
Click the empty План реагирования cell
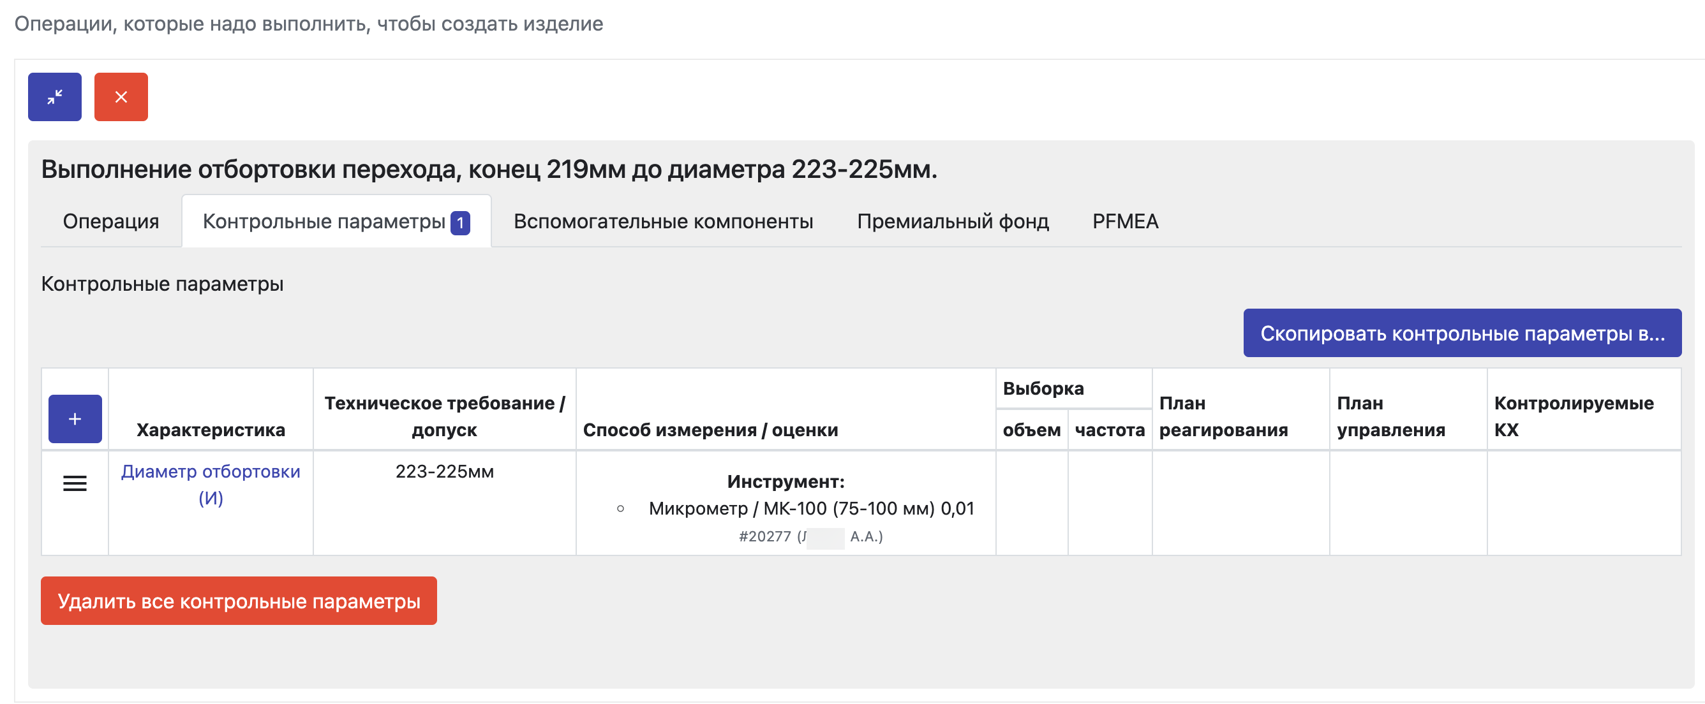point(1241,503)
